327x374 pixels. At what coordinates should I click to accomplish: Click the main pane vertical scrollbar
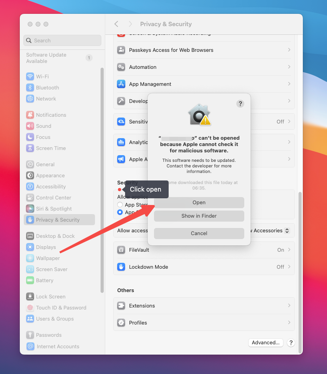[300, 272]
